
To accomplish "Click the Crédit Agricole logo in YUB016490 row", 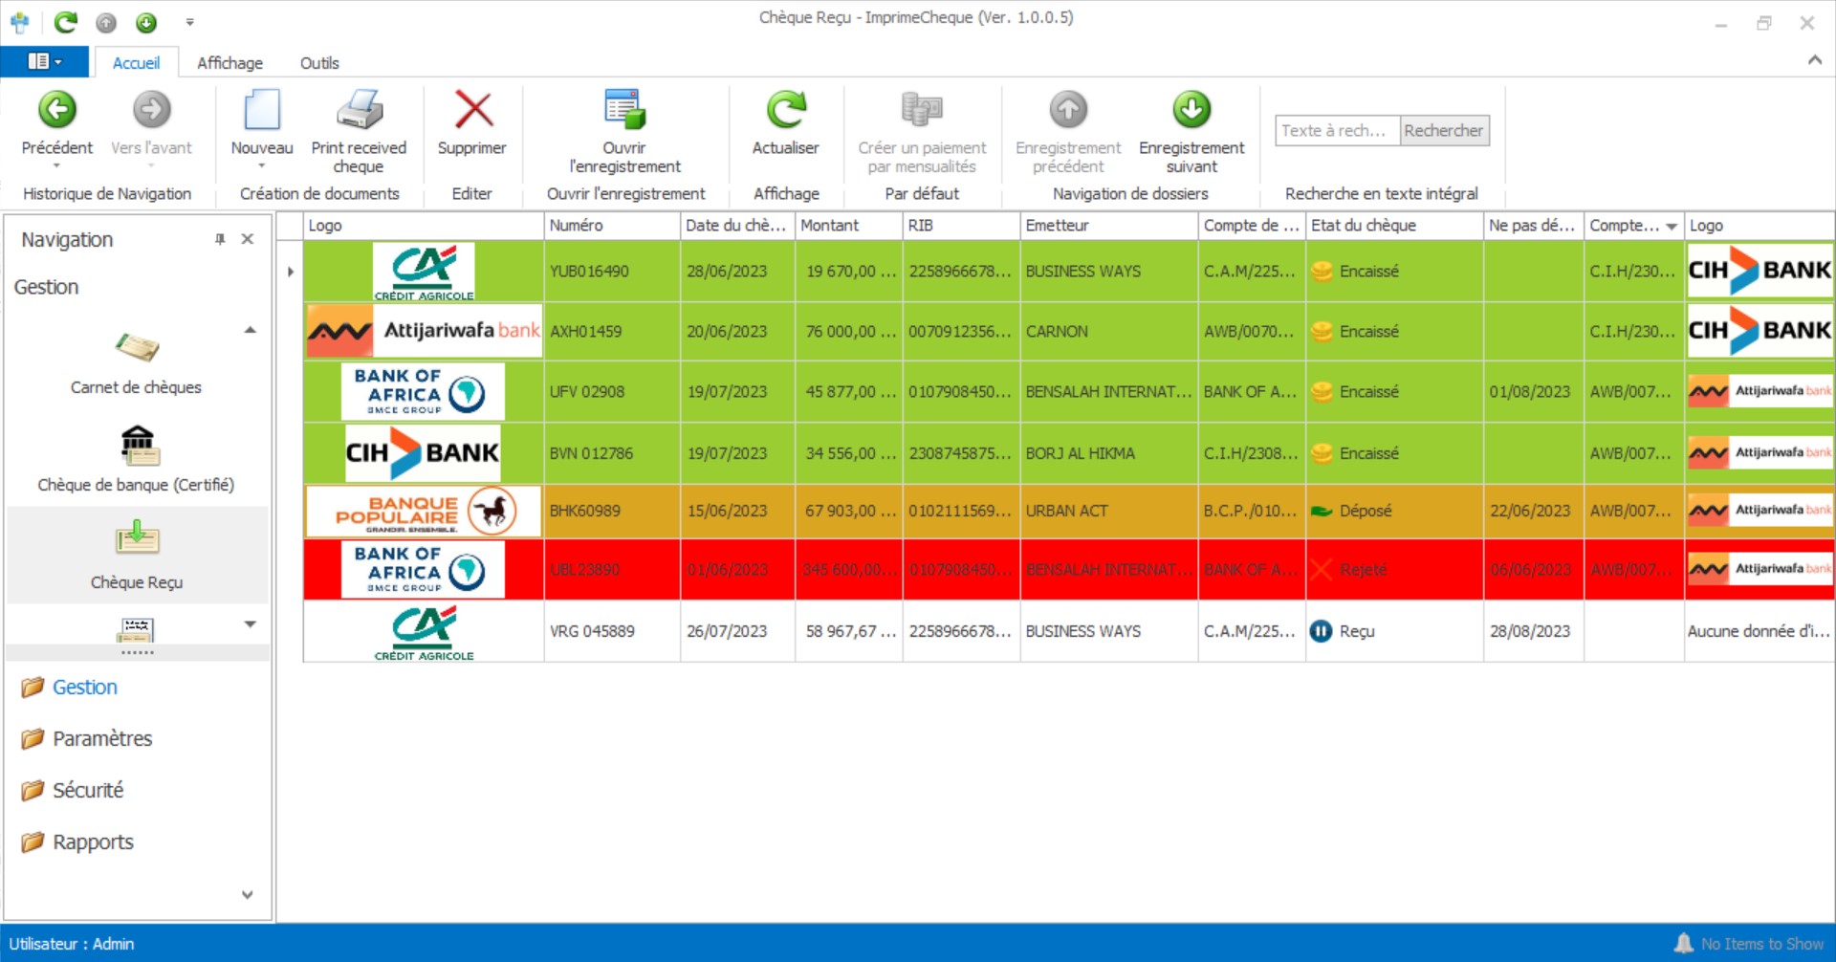I will 424,273.
